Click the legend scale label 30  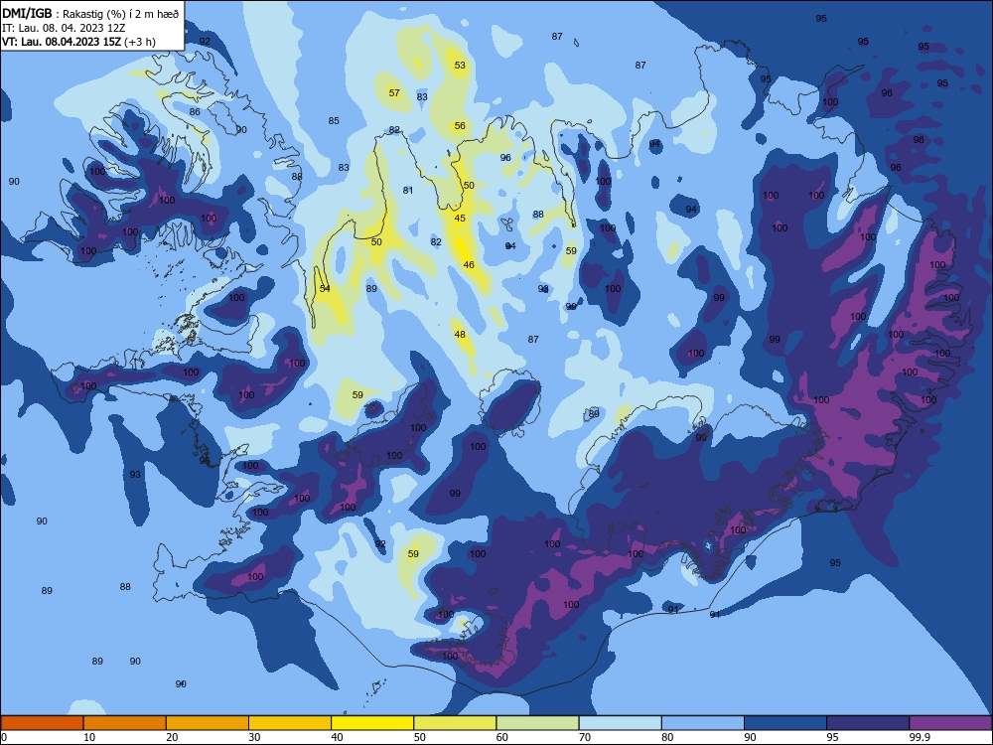(x=254, y=737)
